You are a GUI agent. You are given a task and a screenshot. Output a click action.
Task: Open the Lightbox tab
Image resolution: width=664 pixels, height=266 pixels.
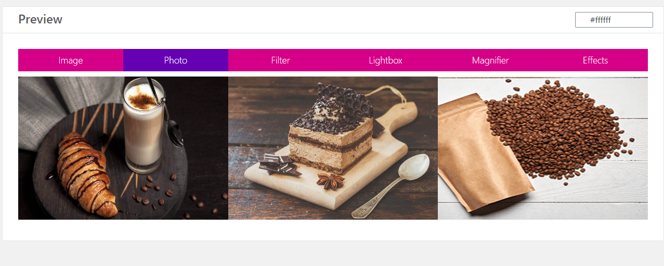[x=386, y=60]
